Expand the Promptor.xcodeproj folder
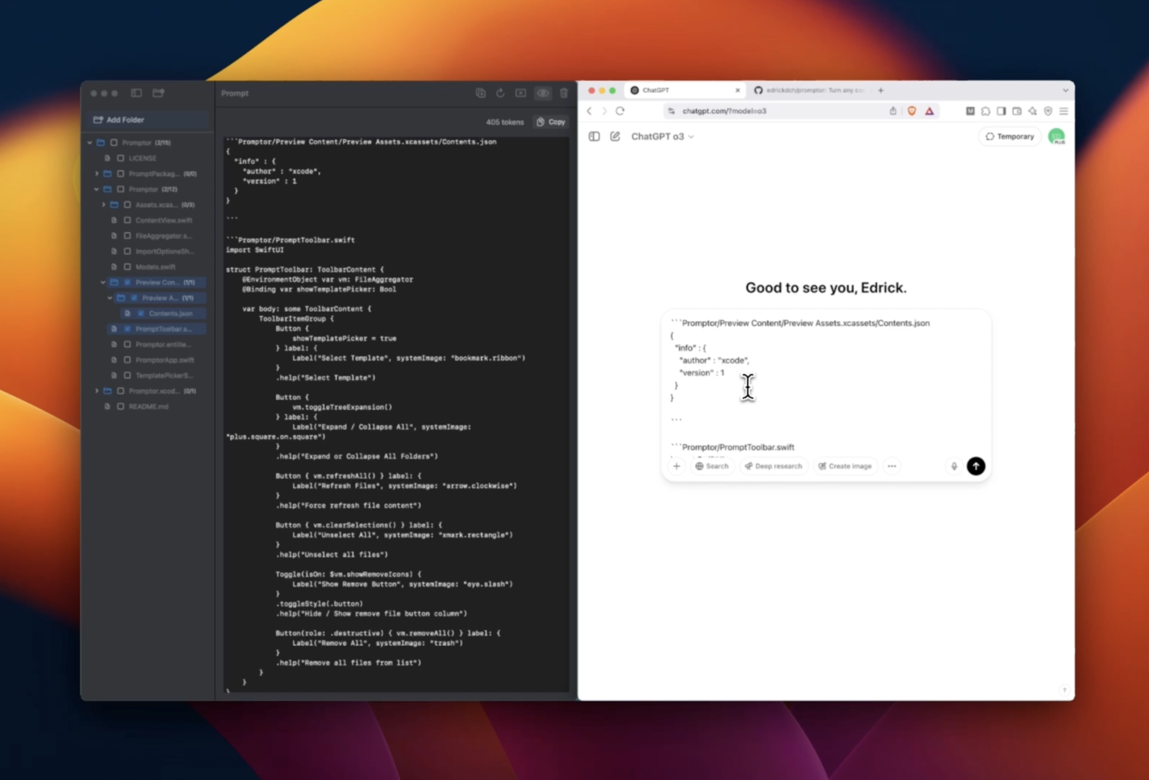The height and width of the screenshot is (780, 1149). [97, 391]
